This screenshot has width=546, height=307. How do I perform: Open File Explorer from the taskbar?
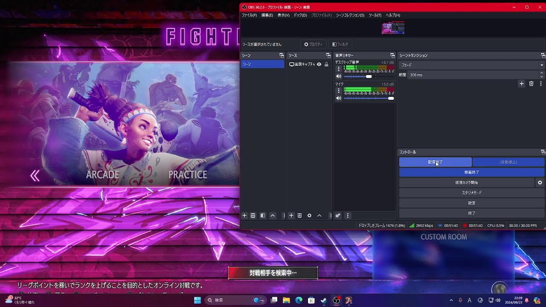tap(286, 300)
